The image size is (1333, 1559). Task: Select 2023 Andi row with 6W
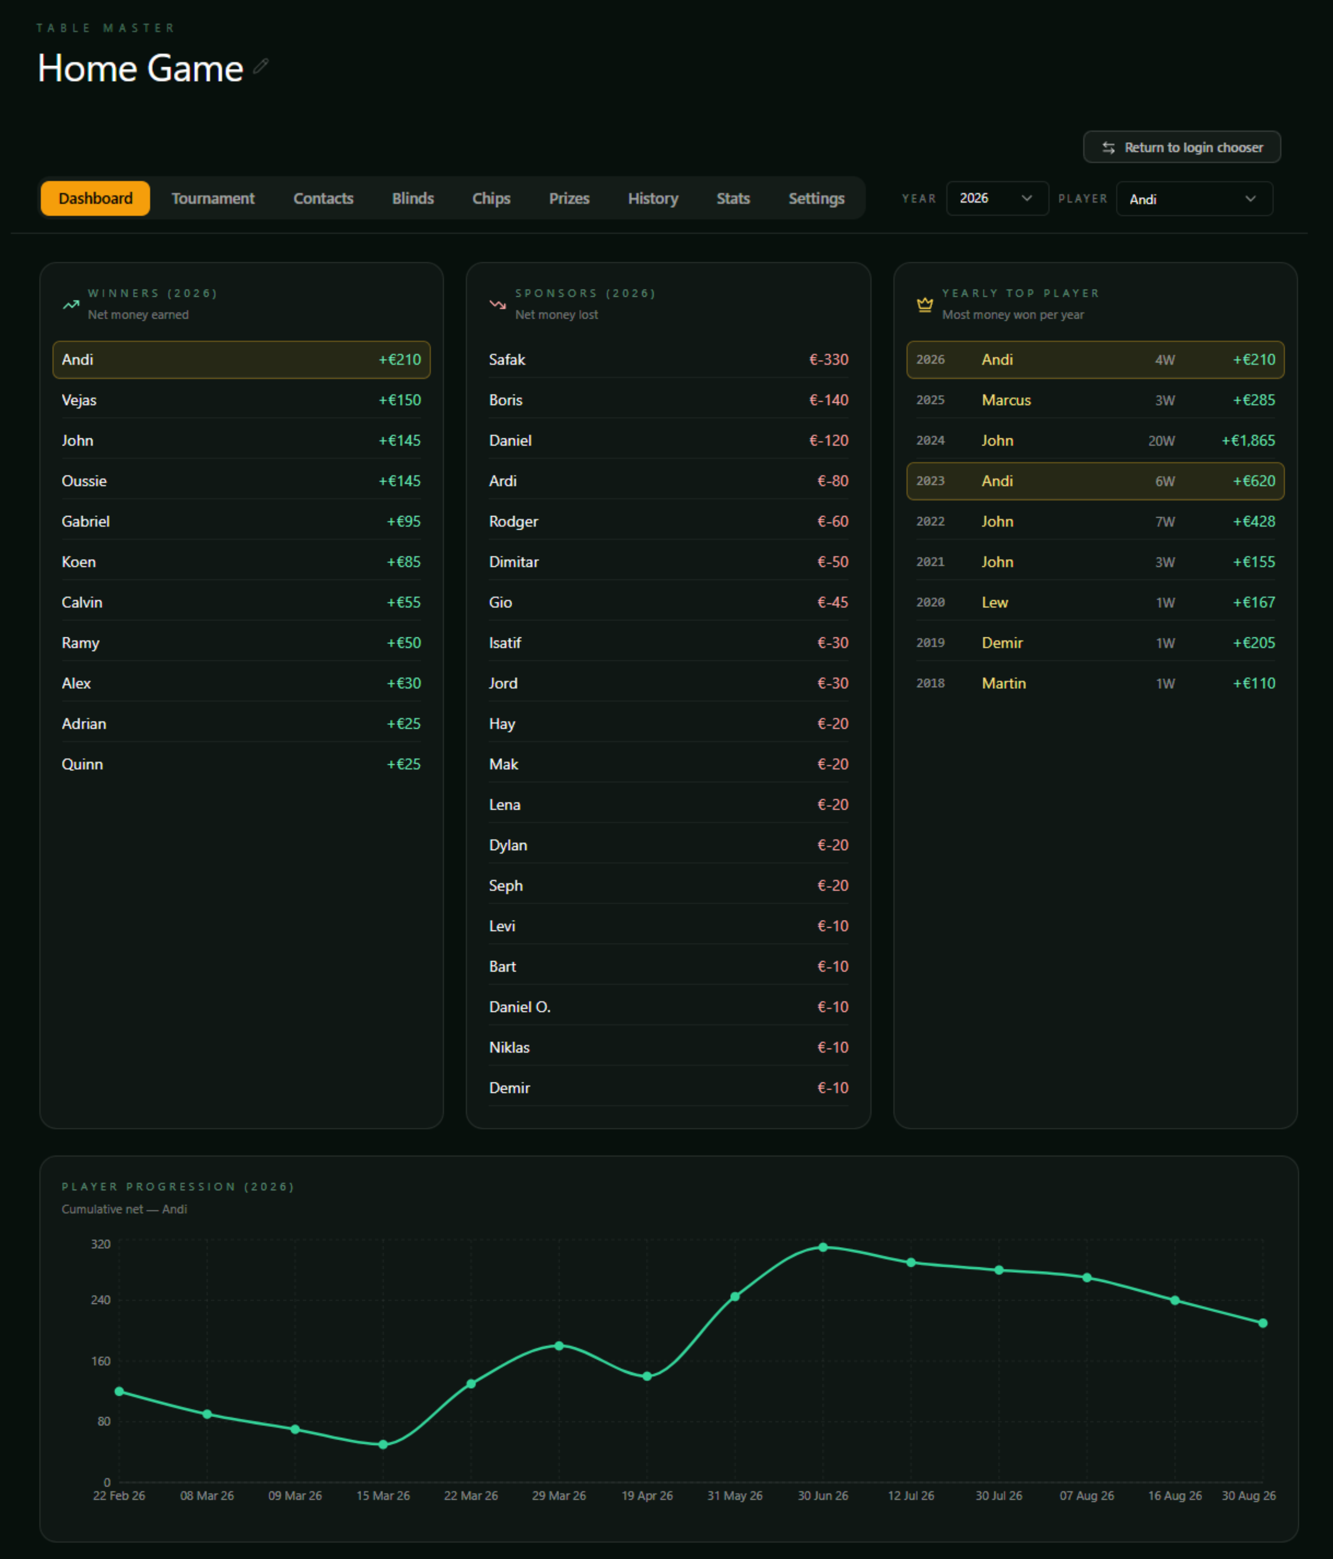coord(1095,481)
